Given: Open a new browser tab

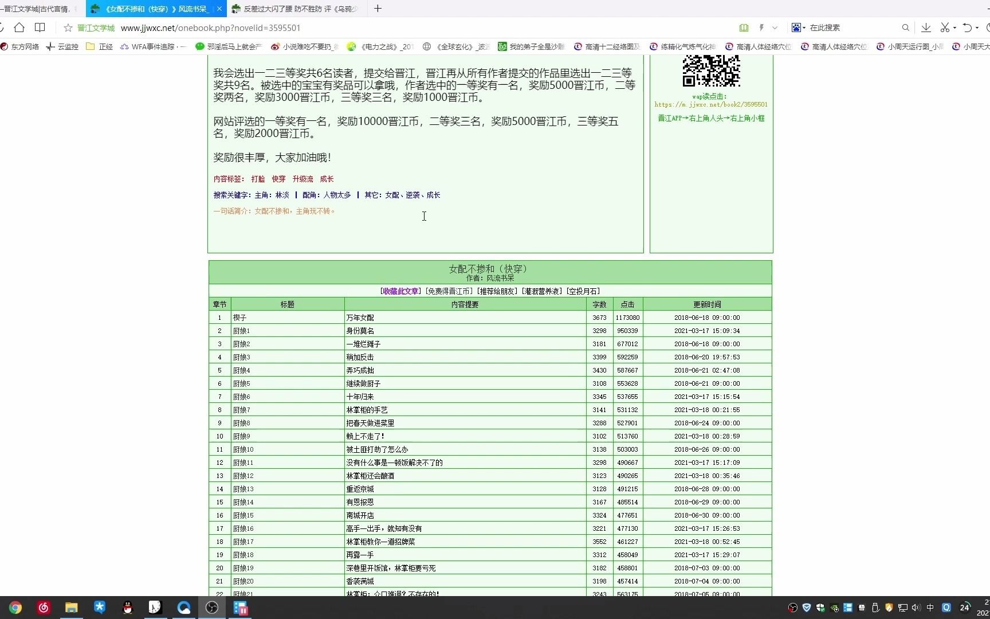Looking at the screenshot, I should click(378, 9).
